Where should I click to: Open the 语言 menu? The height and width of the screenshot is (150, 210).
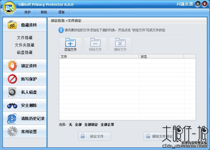[x=61, y=12]
